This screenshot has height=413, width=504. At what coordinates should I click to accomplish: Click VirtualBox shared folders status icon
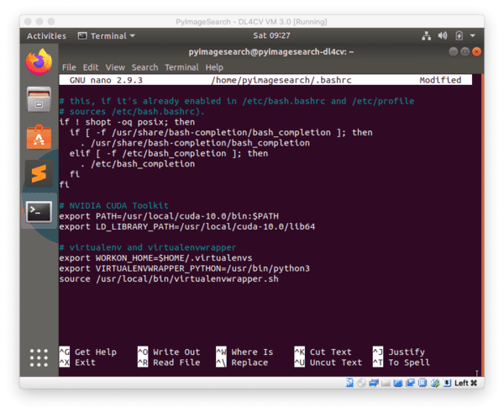[398, 383]
